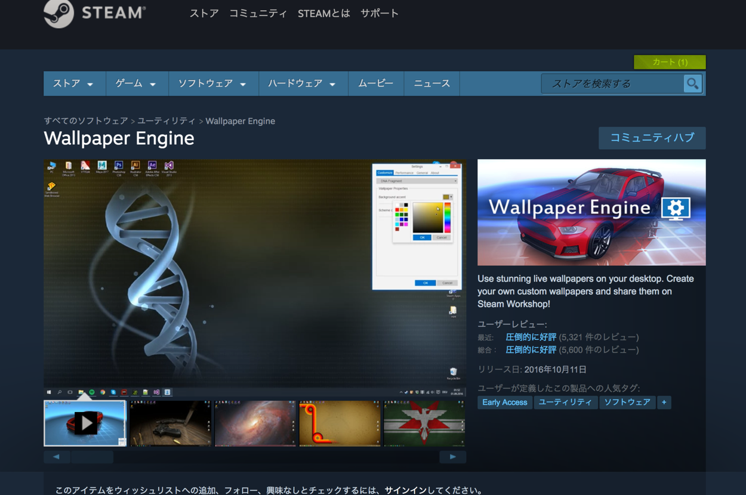Click the search magnifier icon
The width and height of the screenshot is (746, 495).
click(x=692, y=84)
